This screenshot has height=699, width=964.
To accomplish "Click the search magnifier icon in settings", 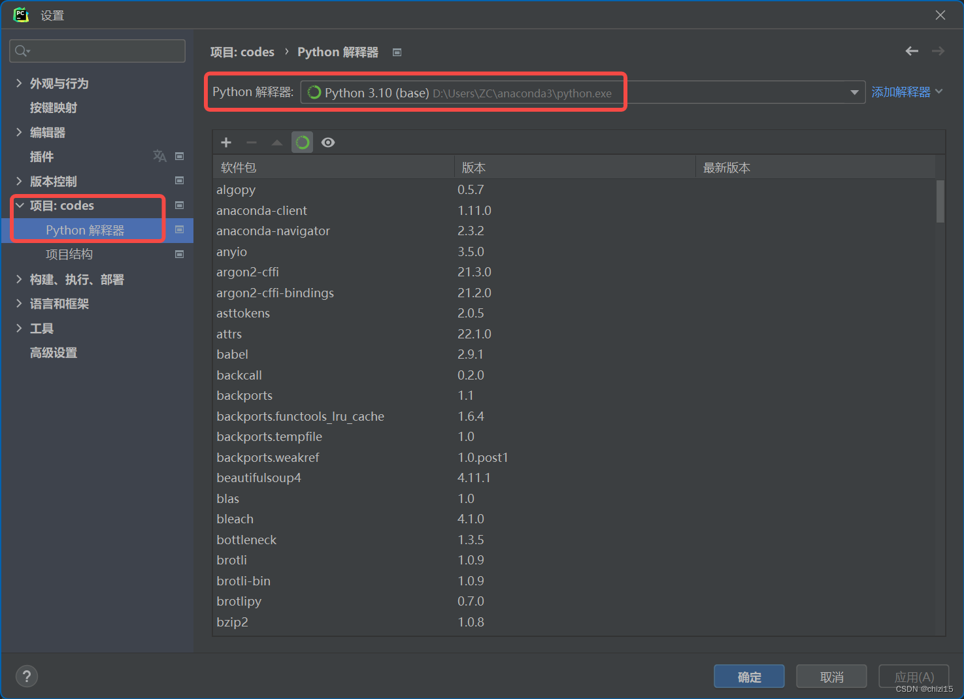I will click(22, 51).
